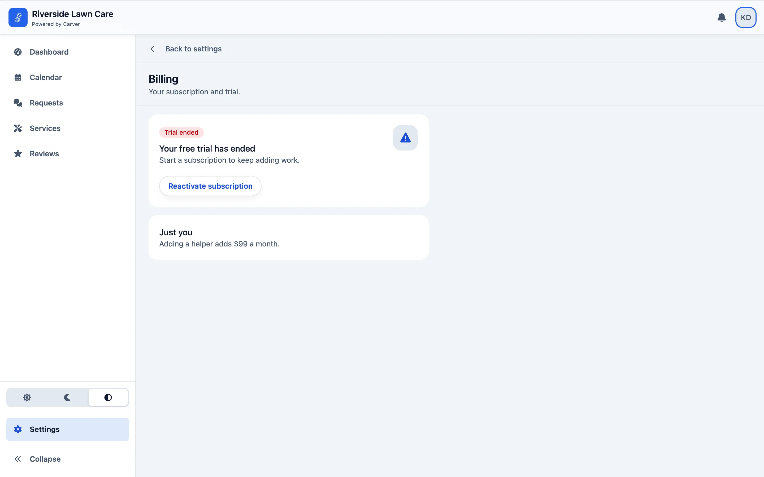The height and width of the screenshot is (477, 764).
Task: Open the KD user avatar menu
Action: 746,18
